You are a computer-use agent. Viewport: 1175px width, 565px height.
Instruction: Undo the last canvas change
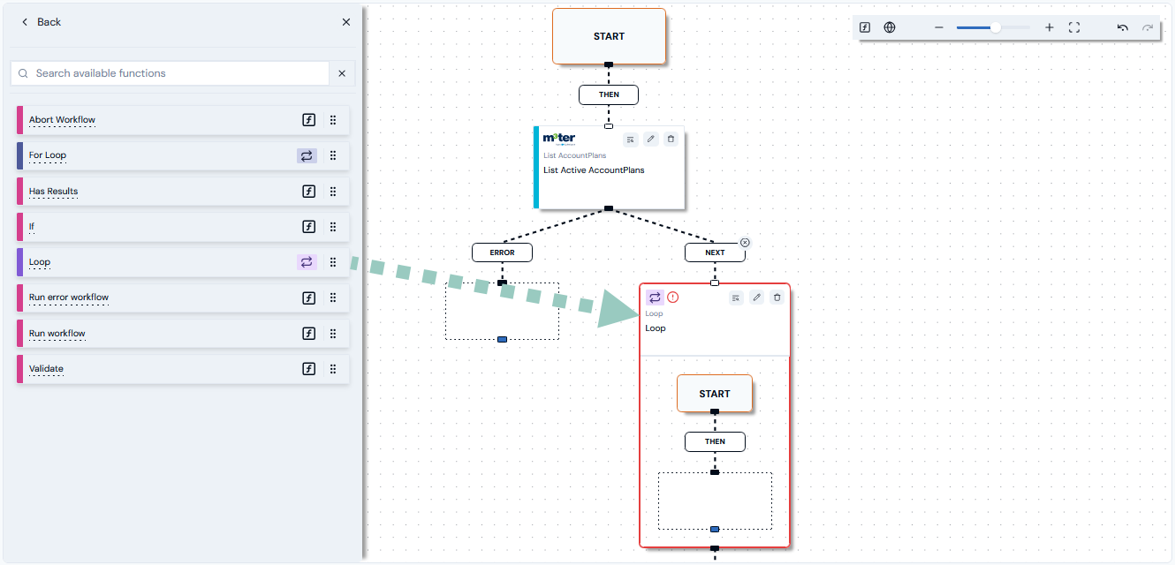tap(1123, 27)
